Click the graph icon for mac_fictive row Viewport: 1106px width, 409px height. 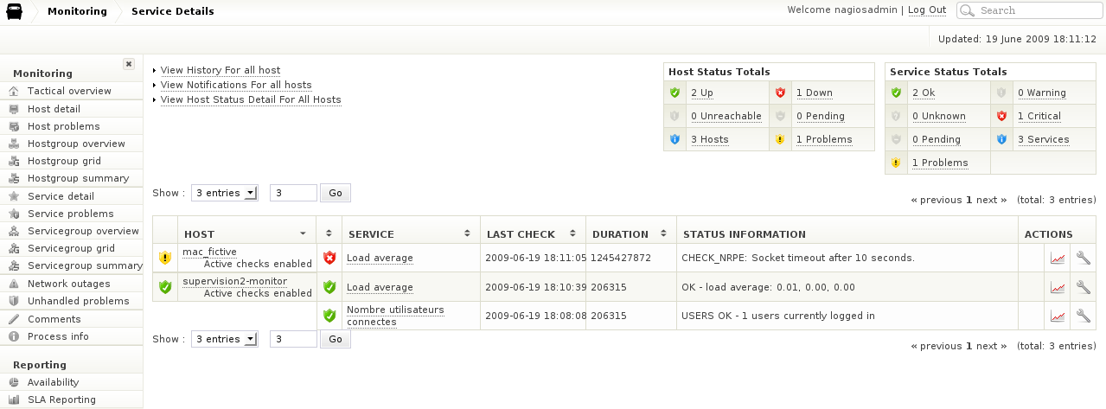[1058, 258]
